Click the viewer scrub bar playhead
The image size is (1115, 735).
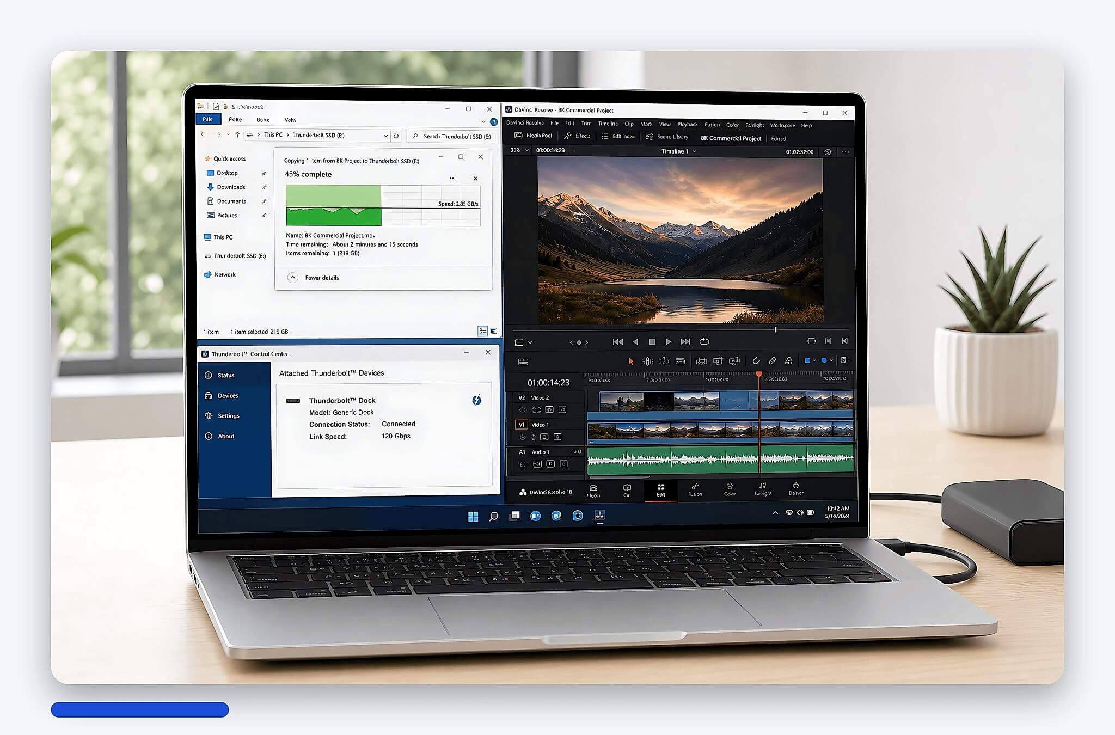point(776,329)
